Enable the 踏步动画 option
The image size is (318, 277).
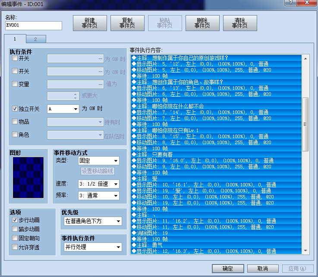click(x=15, y=229)
